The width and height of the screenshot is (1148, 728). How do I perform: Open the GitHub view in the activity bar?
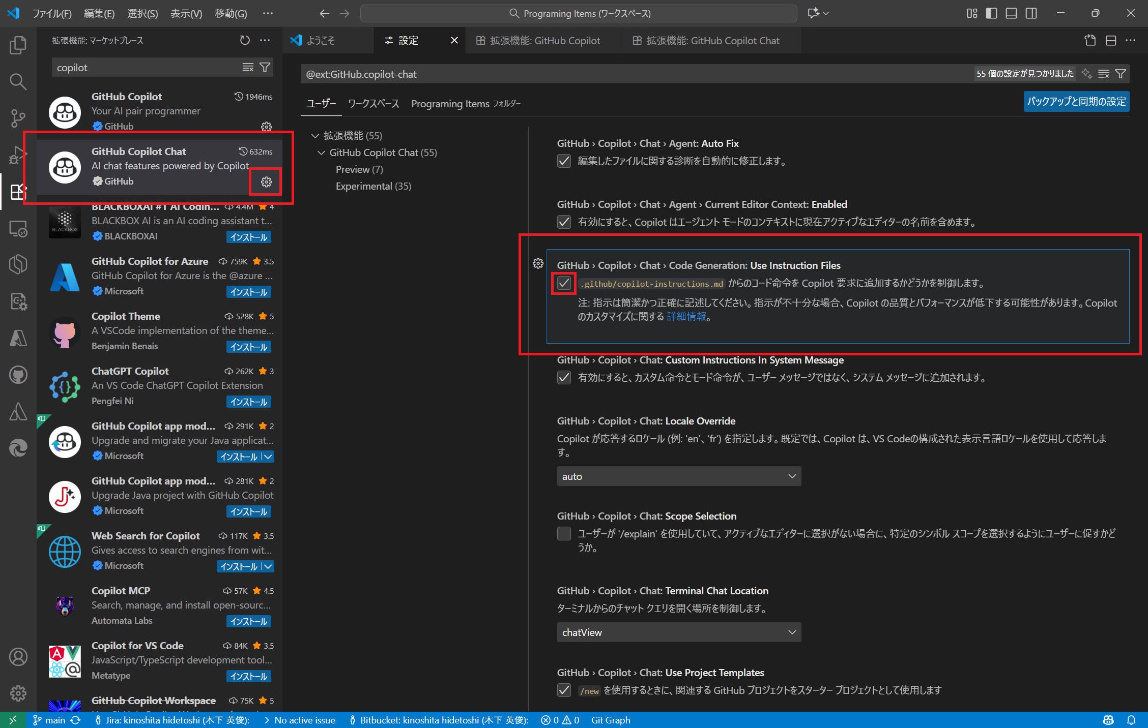coord(18,375)
